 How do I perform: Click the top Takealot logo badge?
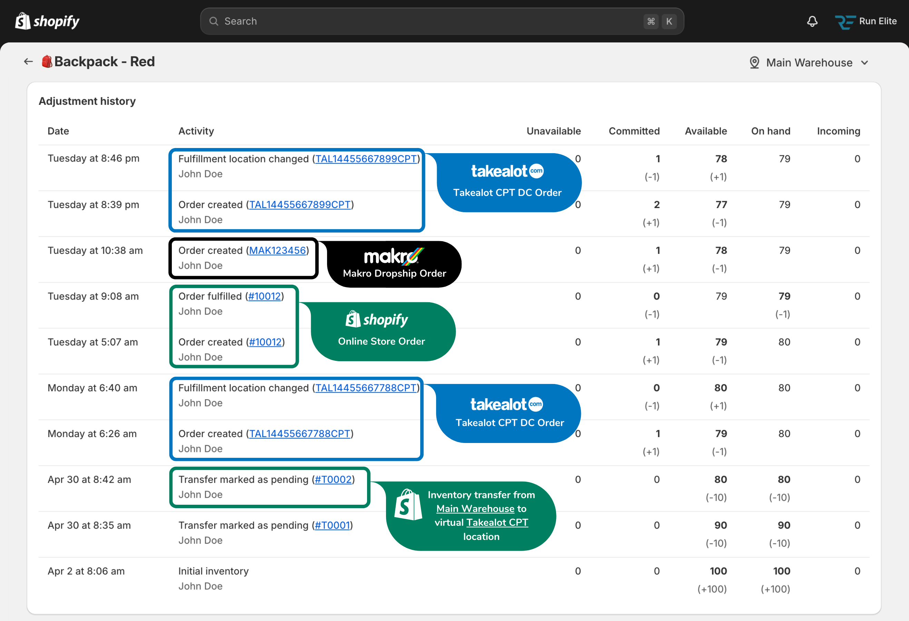507,171
